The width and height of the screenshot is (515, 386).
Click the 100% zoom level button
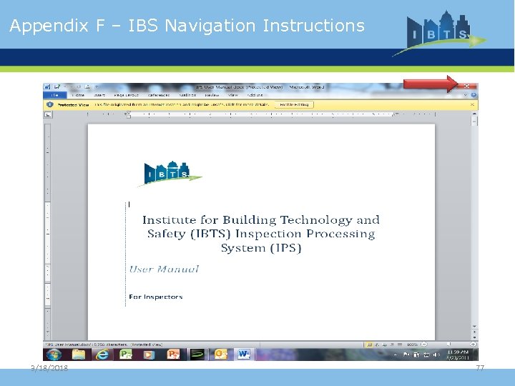tap(412, 345)
